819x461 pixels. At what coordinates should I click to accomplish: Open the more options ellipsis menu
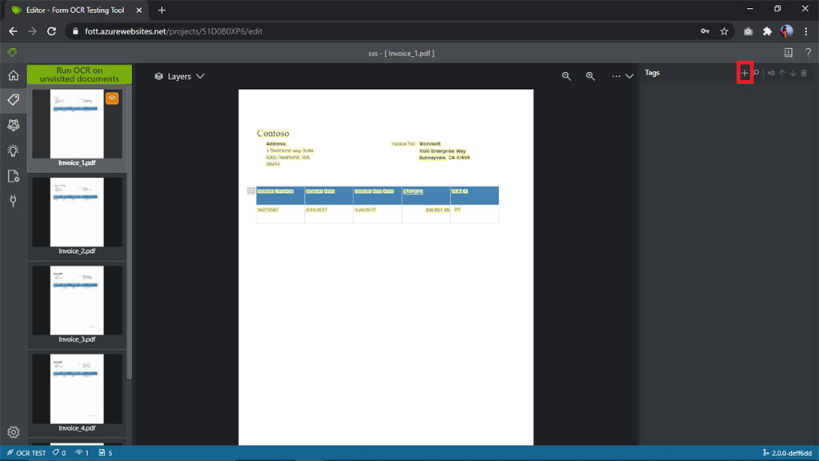(x=614, y=76)
